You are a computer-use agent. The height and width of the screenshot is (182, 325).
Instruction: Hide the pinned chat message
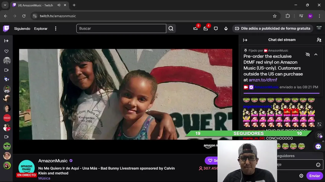point(308,54)
